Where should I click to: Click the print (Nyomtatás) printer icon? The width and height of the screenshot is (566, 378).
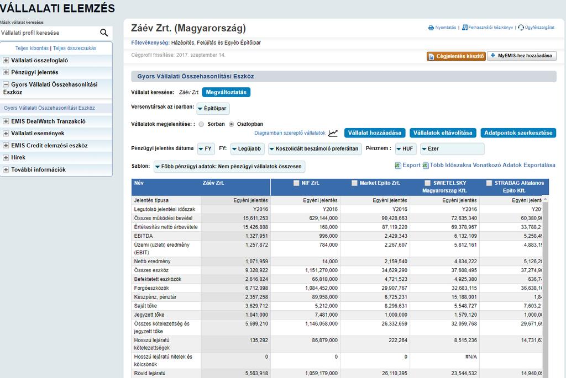431,28
